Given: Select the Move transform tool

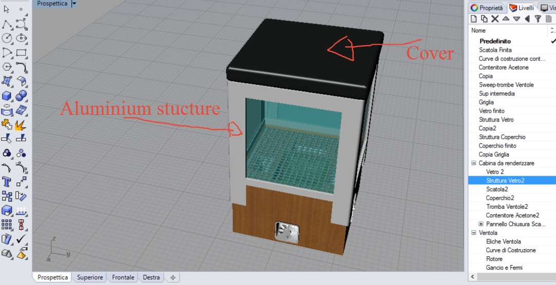Looking at the screenshot, I should point(21,181).
